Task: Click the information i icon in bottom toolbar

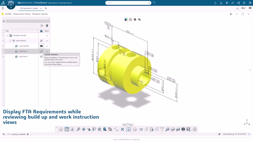Action: click(x=129, y=129)
